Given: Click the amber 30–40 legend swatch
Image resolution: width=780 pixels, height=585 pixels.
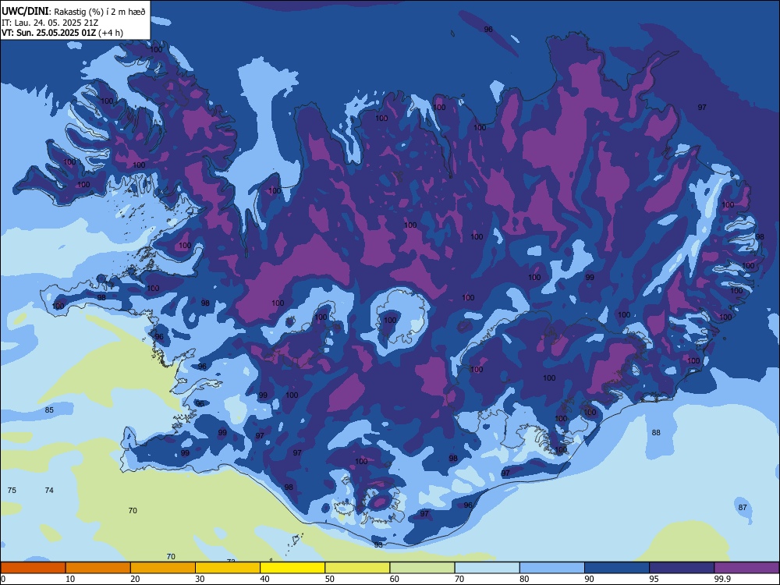Looking at the screenshot, I should pyautogui.click(x=228, y=568).
